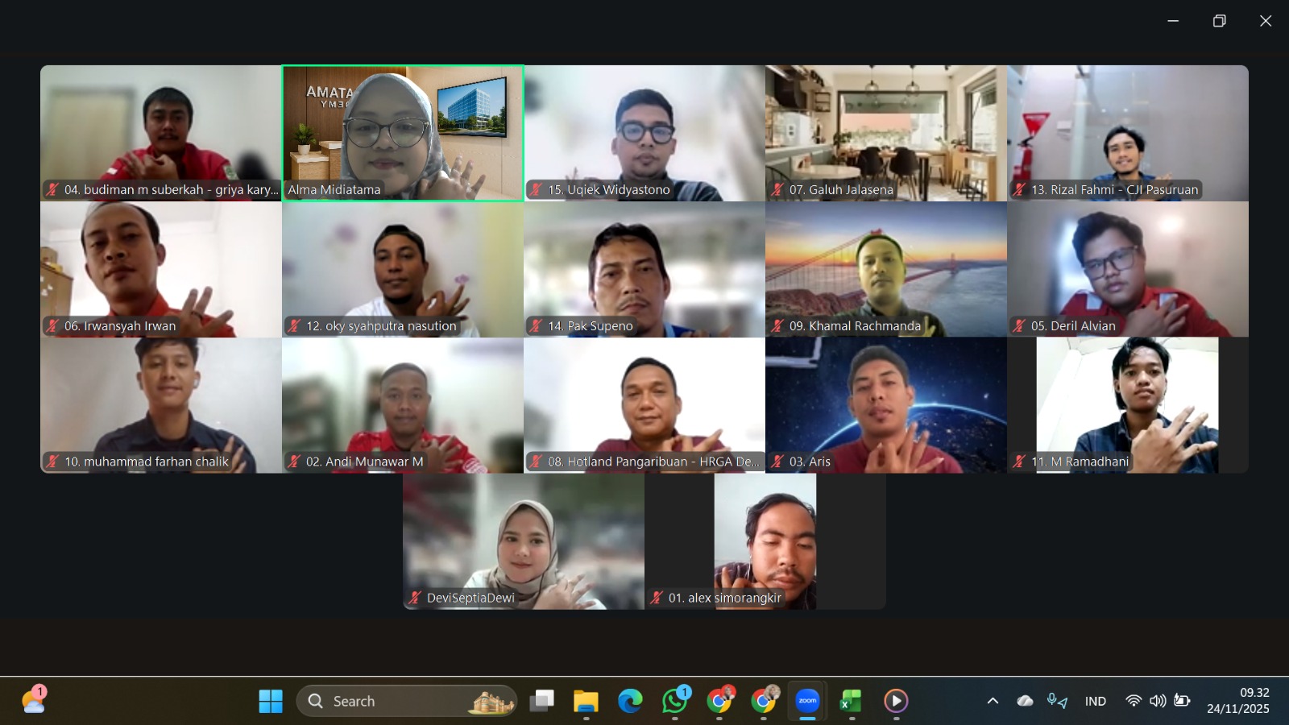This screenshot has height=725, width=1289.
Task: Open Wi-Fi network settings icon
Action: [x=1134, y=701]
